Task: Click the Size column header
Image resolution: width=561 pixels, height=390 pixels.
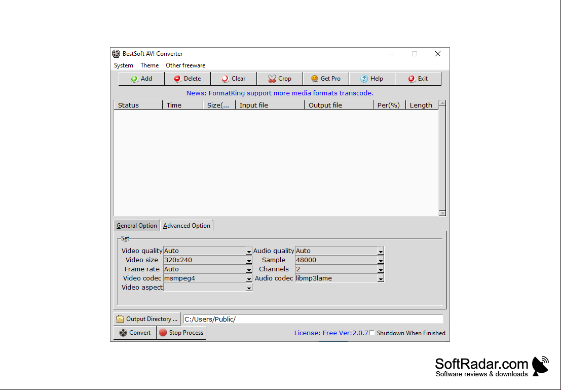Action: pos(219,105)
